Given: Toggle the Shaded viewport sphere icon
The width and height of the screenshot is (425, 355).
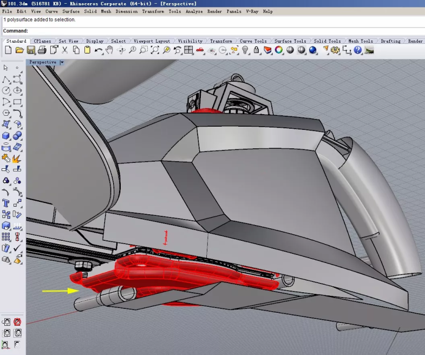Looking at the screenshot, I should coord(290,50).
